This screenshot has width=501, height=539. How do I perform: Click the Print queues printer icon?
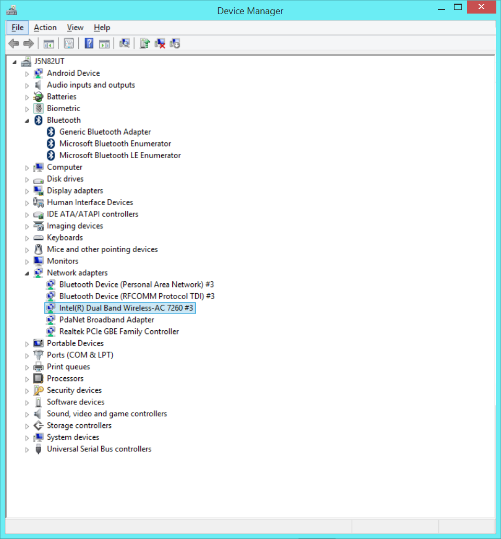39,367
